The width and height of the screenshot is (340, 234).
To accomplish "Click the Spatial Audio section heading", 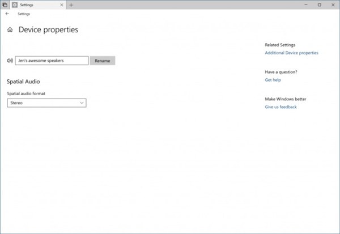I will pos(23,82).
